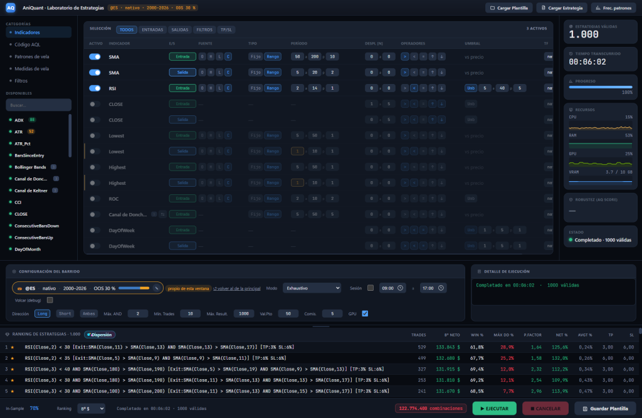Open the Ranking dropdown in the bottom bar
Screen dimensions: 642x418
[92, 409]
